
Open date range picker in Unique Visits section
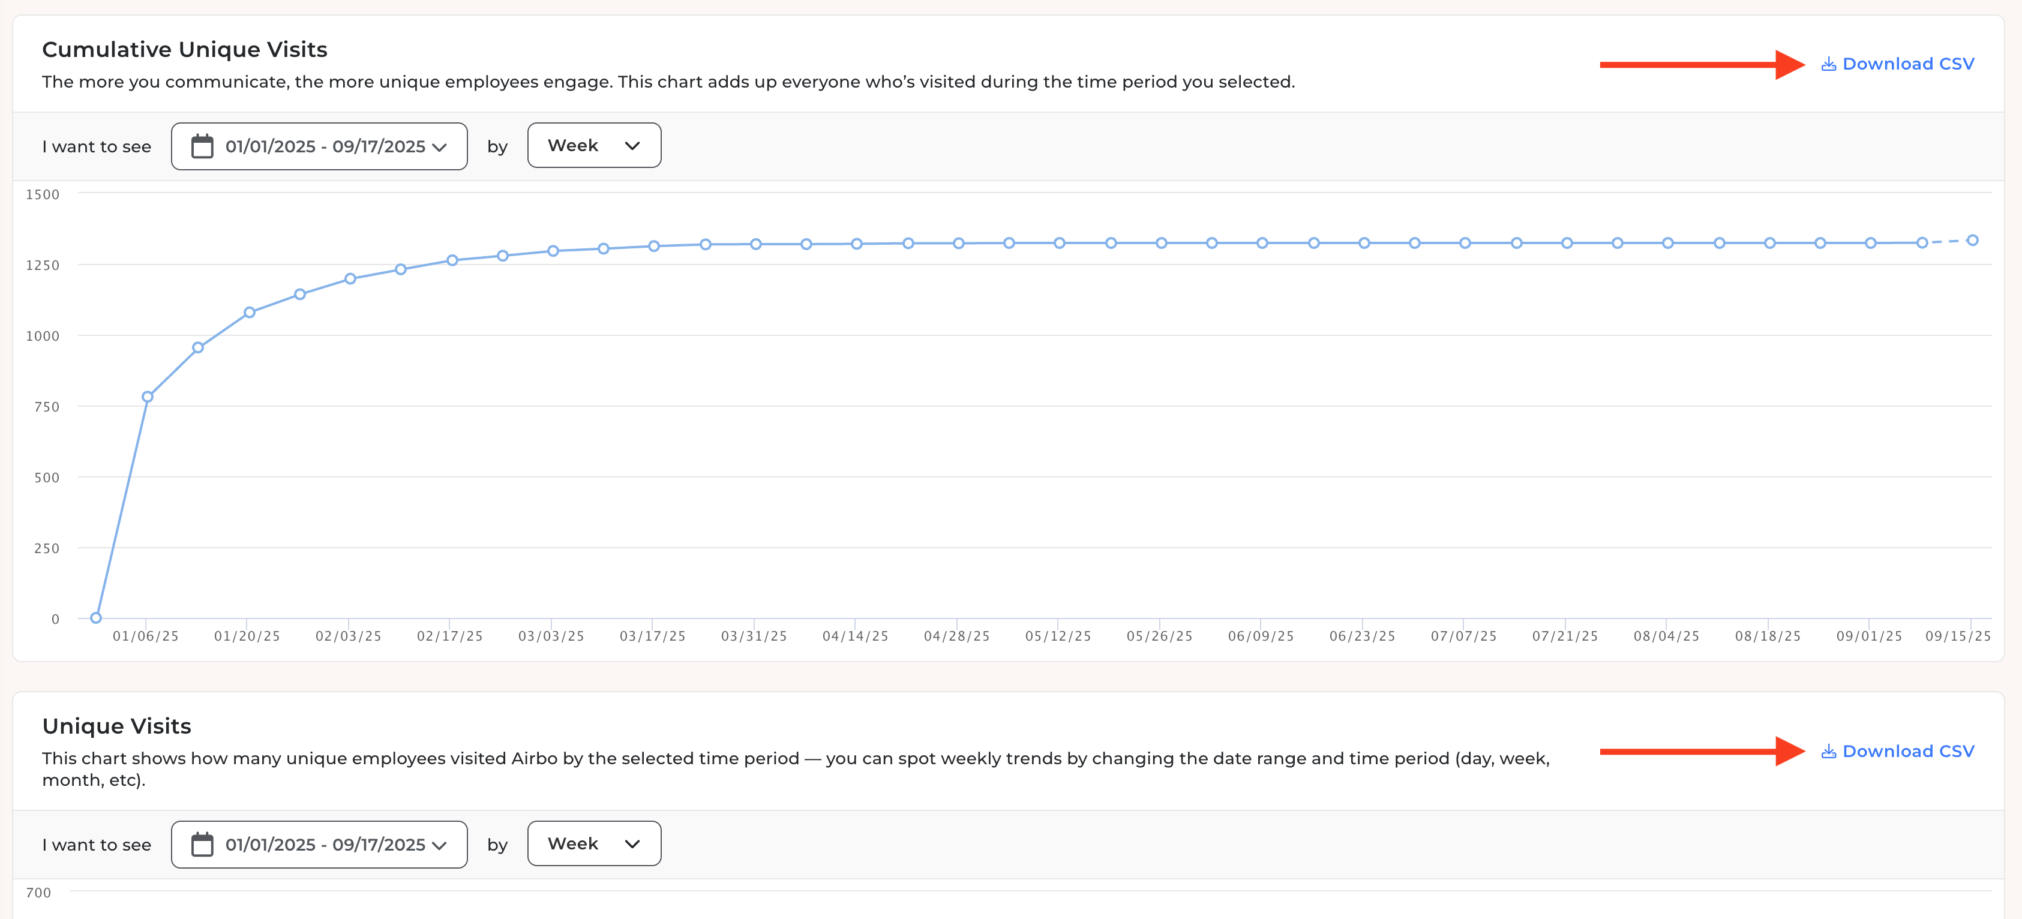319,845
